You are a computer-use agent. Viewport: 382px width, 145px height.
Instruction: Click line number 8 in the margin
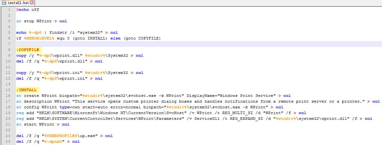[10, 50]
